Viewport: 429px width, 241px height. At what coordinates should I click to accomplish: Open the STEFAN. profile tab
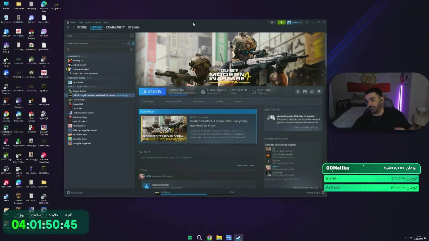[x=134, y=27]
